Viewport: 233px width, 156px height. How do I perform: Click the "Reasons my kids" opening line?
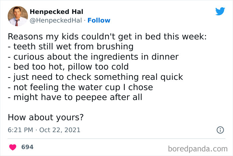point(107,36)
